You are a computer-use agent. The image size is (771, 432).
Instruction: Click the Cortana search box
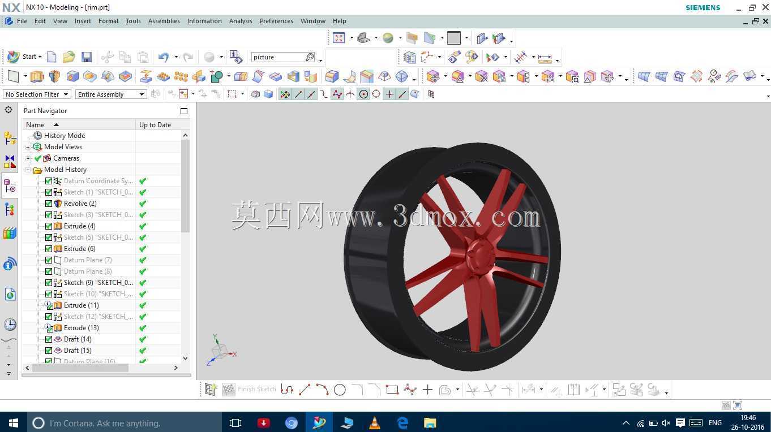[124, 423]
